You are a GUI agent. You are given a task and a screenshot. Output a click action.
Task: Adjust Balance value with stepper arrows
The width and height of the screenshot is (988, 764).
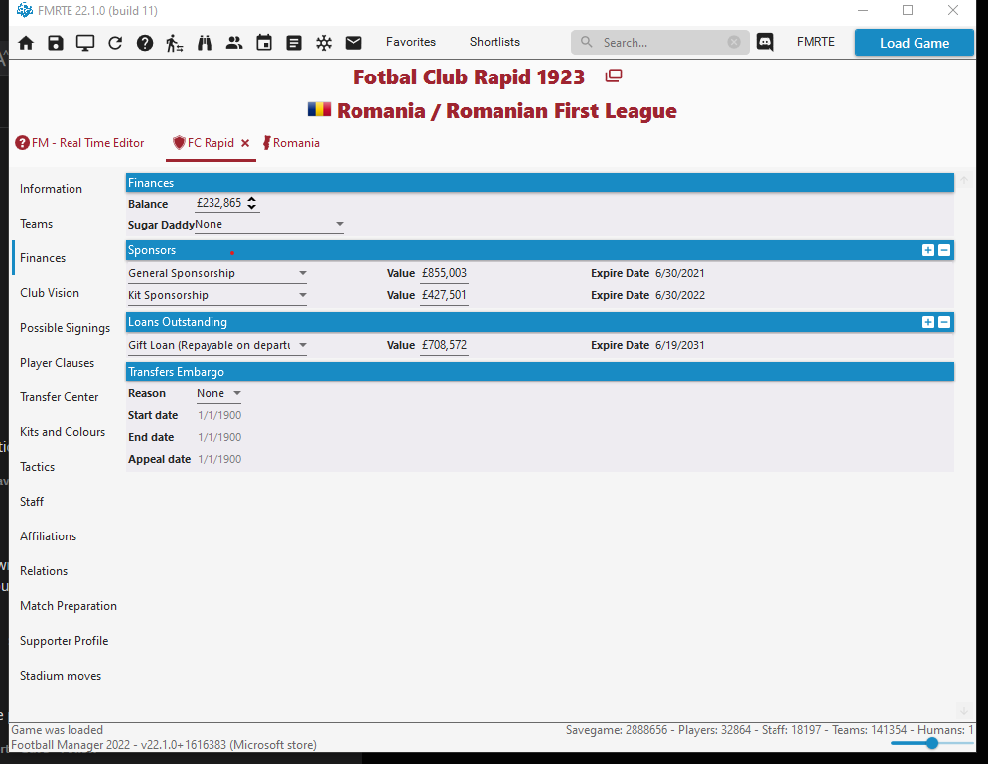pos(251,203)
